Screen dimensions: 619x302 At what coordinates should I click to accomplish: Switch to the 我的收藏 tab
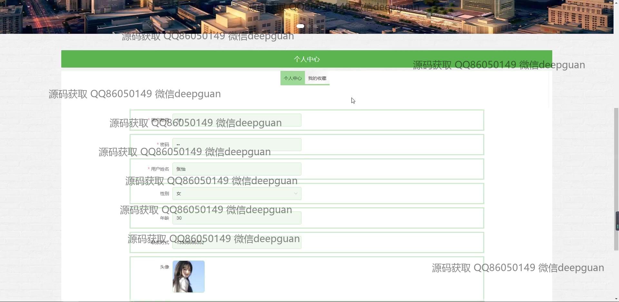click(317, 78)
